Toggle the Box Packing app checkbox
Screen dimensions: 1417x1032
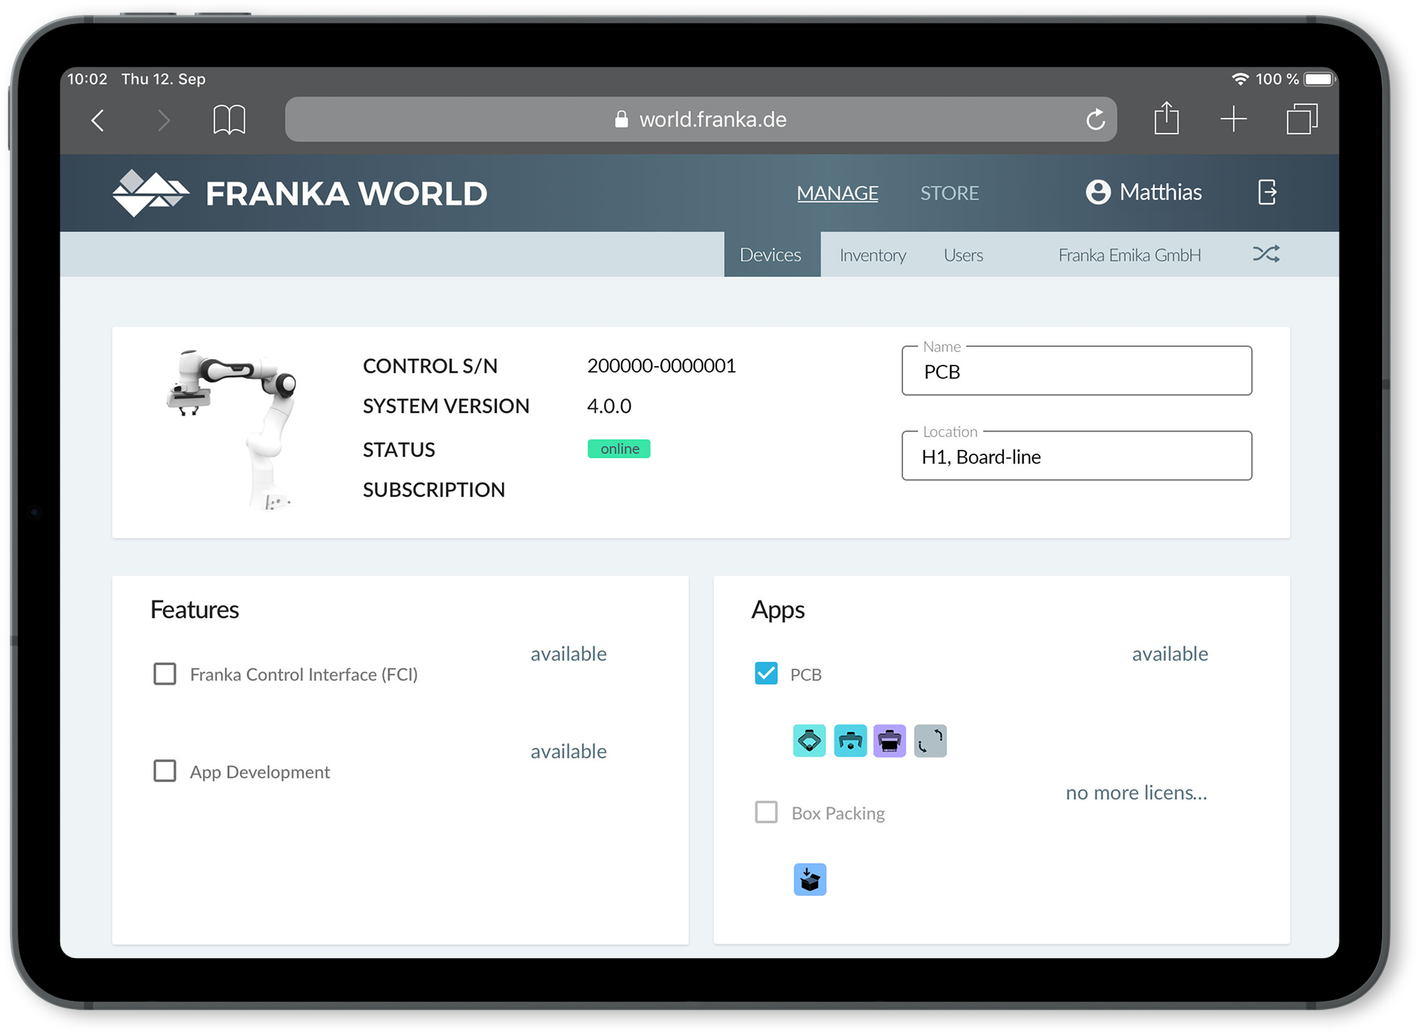click(766, 812)
